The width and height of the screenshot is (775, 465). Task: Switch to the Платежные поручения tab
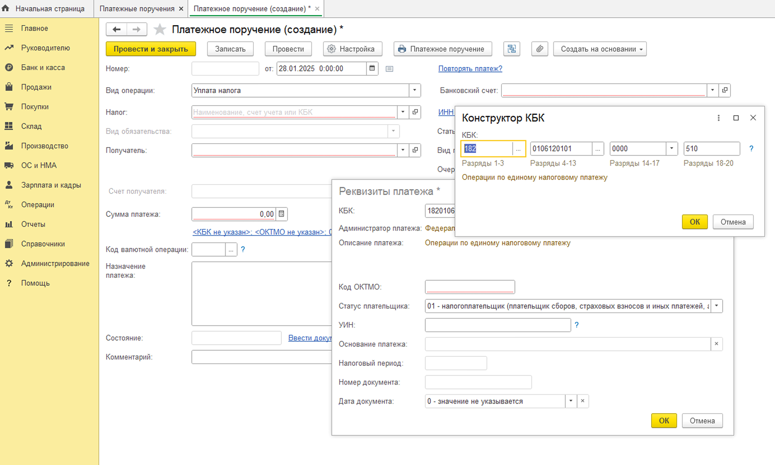click(137, 9)
